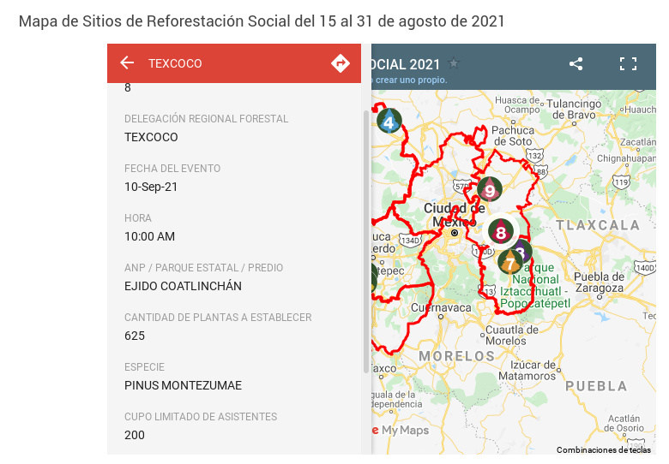
Task: Select the blue tree marker number 4
Action: pos(389,121)
